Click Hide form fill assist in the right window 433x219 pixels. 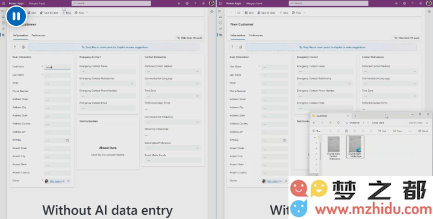click(x=407, y=38)
